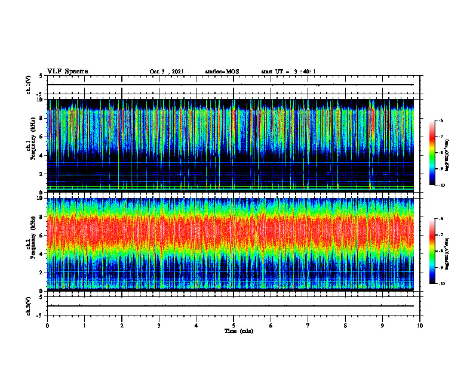Screen dimensions: 473x365
Task: Click the "VLF Spectra" title text
Action: 67,72
